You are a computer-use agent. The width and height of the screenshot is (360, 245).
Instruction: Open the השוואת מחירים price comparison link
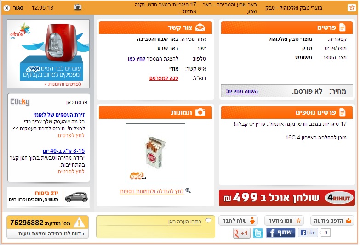pos(242,91)
